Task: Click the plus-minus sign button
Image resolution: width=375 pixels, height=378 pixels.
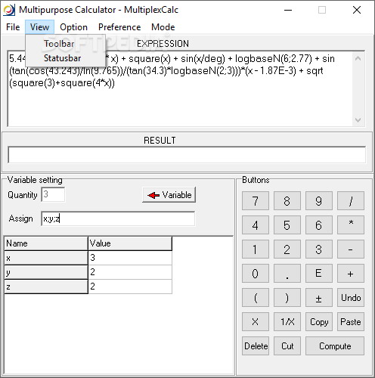Action: pos(319,298)
